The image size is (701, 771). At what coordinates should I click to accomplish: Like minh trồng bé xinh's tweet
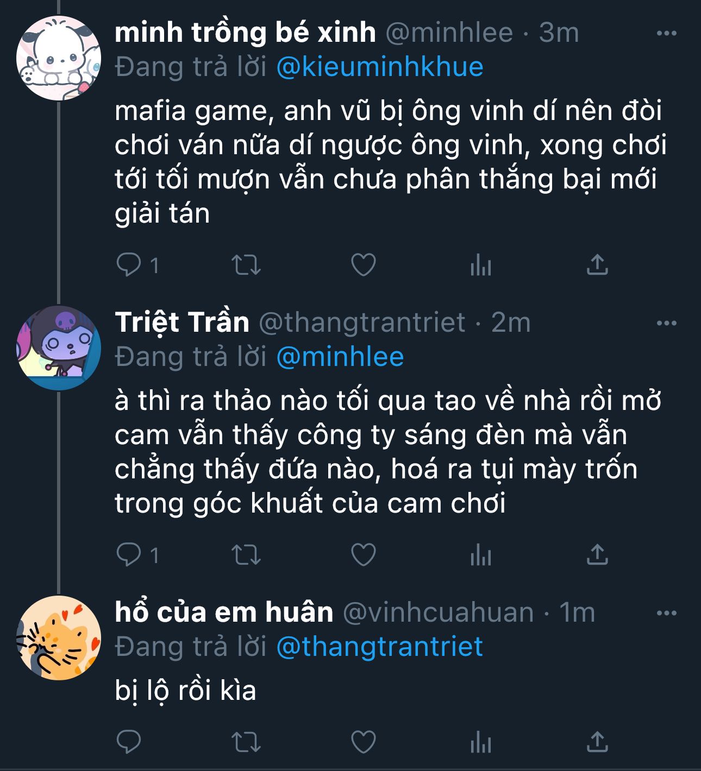point(363,265)
